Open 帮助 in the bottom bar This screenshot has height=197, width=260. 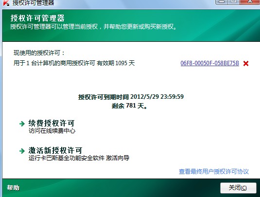click(13, 188)
